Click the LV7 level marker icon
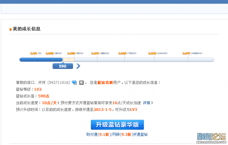Viewport: 228px width, 145px height. tap(187, 53)
